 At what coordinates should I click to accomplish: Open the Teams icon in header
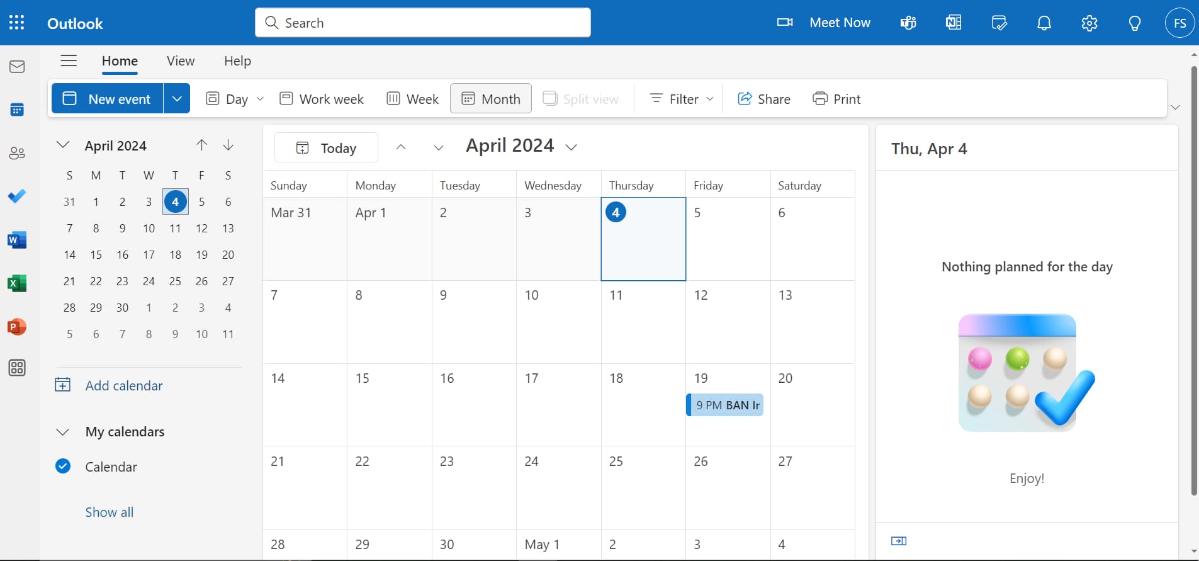[x=908, y=23]
